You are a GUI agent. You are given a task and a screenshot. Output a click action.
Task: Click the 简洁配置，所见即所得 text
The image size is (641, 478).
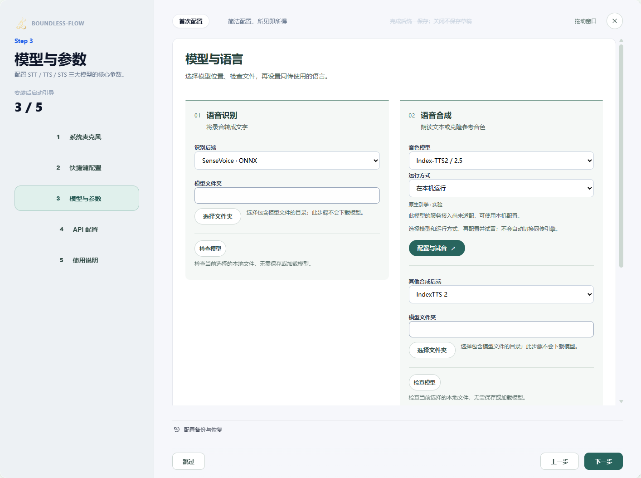257,21
